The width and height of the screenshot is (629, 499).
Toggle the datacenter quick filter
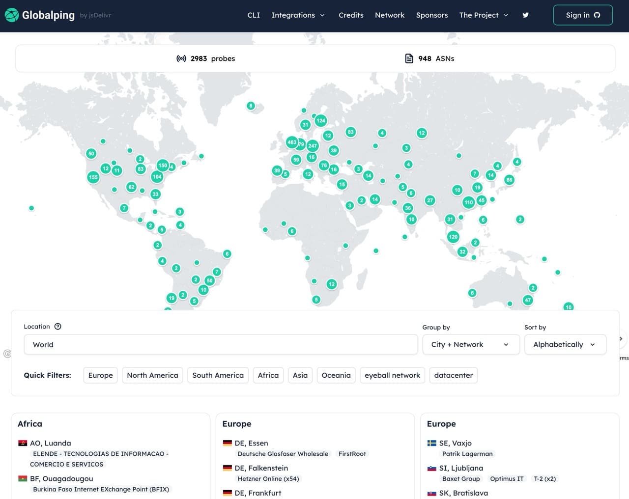point(453,375)
